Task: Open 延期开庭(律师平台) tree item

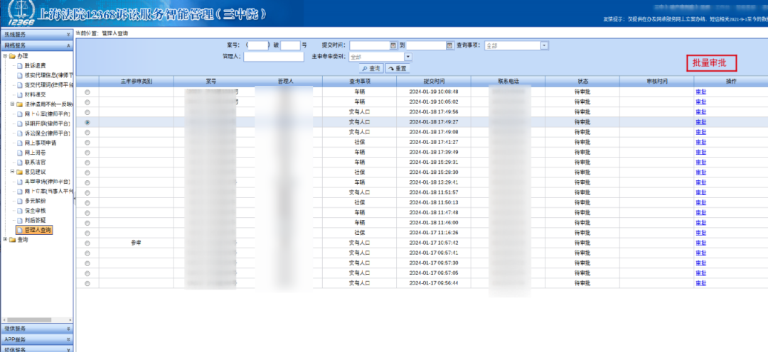Action: click(48, 123)
